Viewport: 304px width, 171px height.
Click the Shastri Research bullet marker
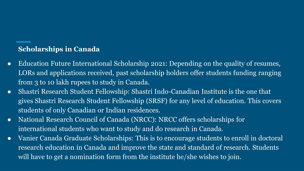pos(9,92)
